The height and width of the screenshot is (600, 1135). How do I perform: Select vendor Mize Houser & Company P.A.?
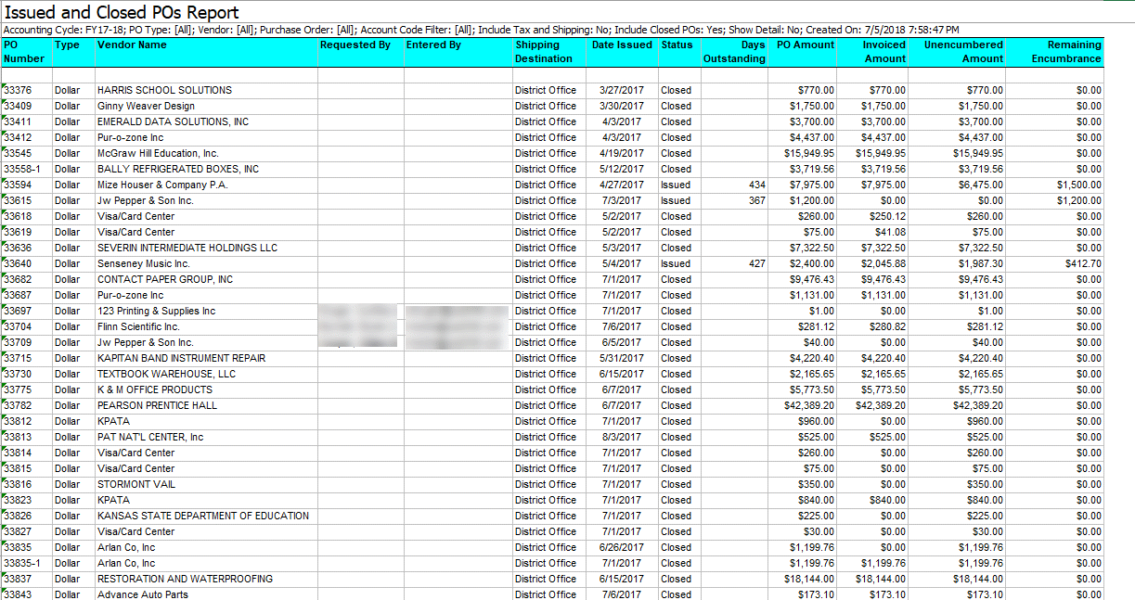[x=162, y=185]
